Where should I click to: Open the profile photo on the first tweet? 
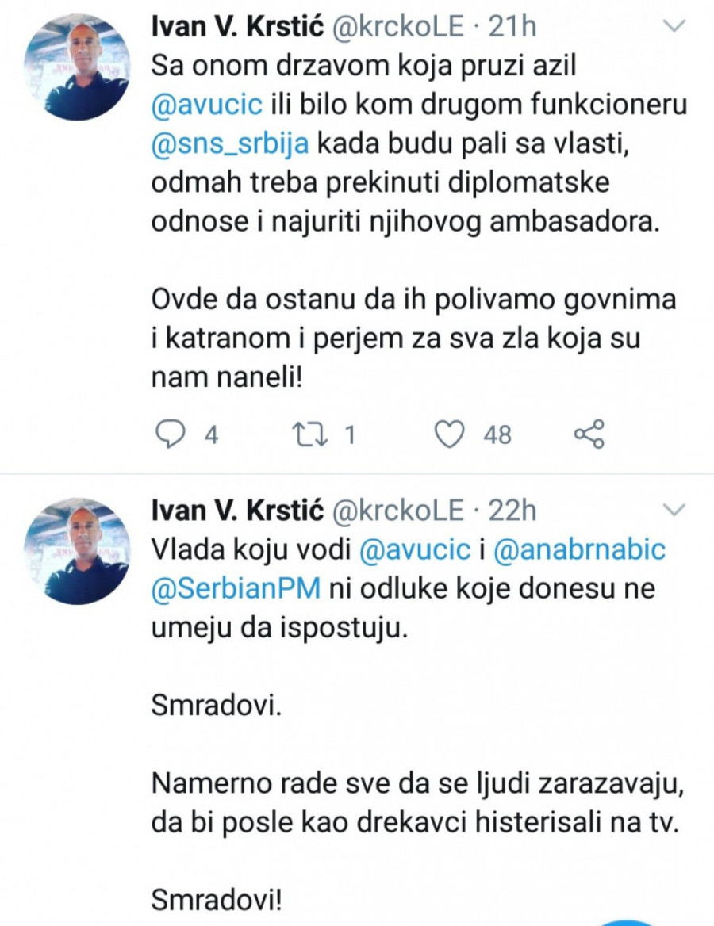[78, 67]
